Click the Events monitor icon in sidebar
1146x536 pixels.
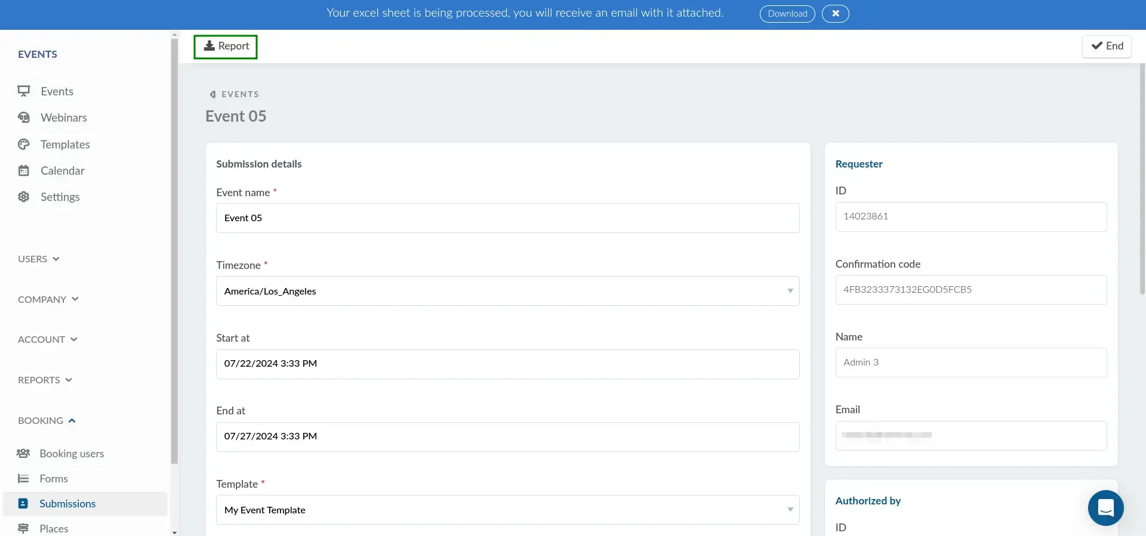(x=23, y=91)
